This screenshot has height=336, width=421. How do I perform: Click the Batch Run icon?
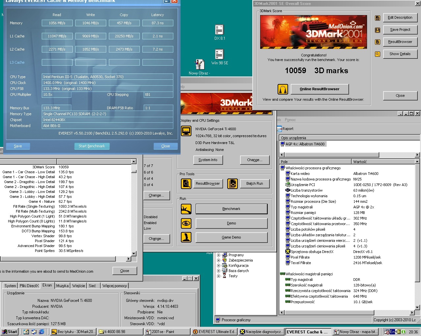click(x=233, y=183)
